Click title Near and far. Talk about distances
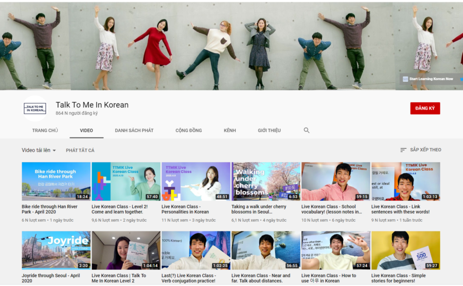463x286 pixels. click(261, 278)
